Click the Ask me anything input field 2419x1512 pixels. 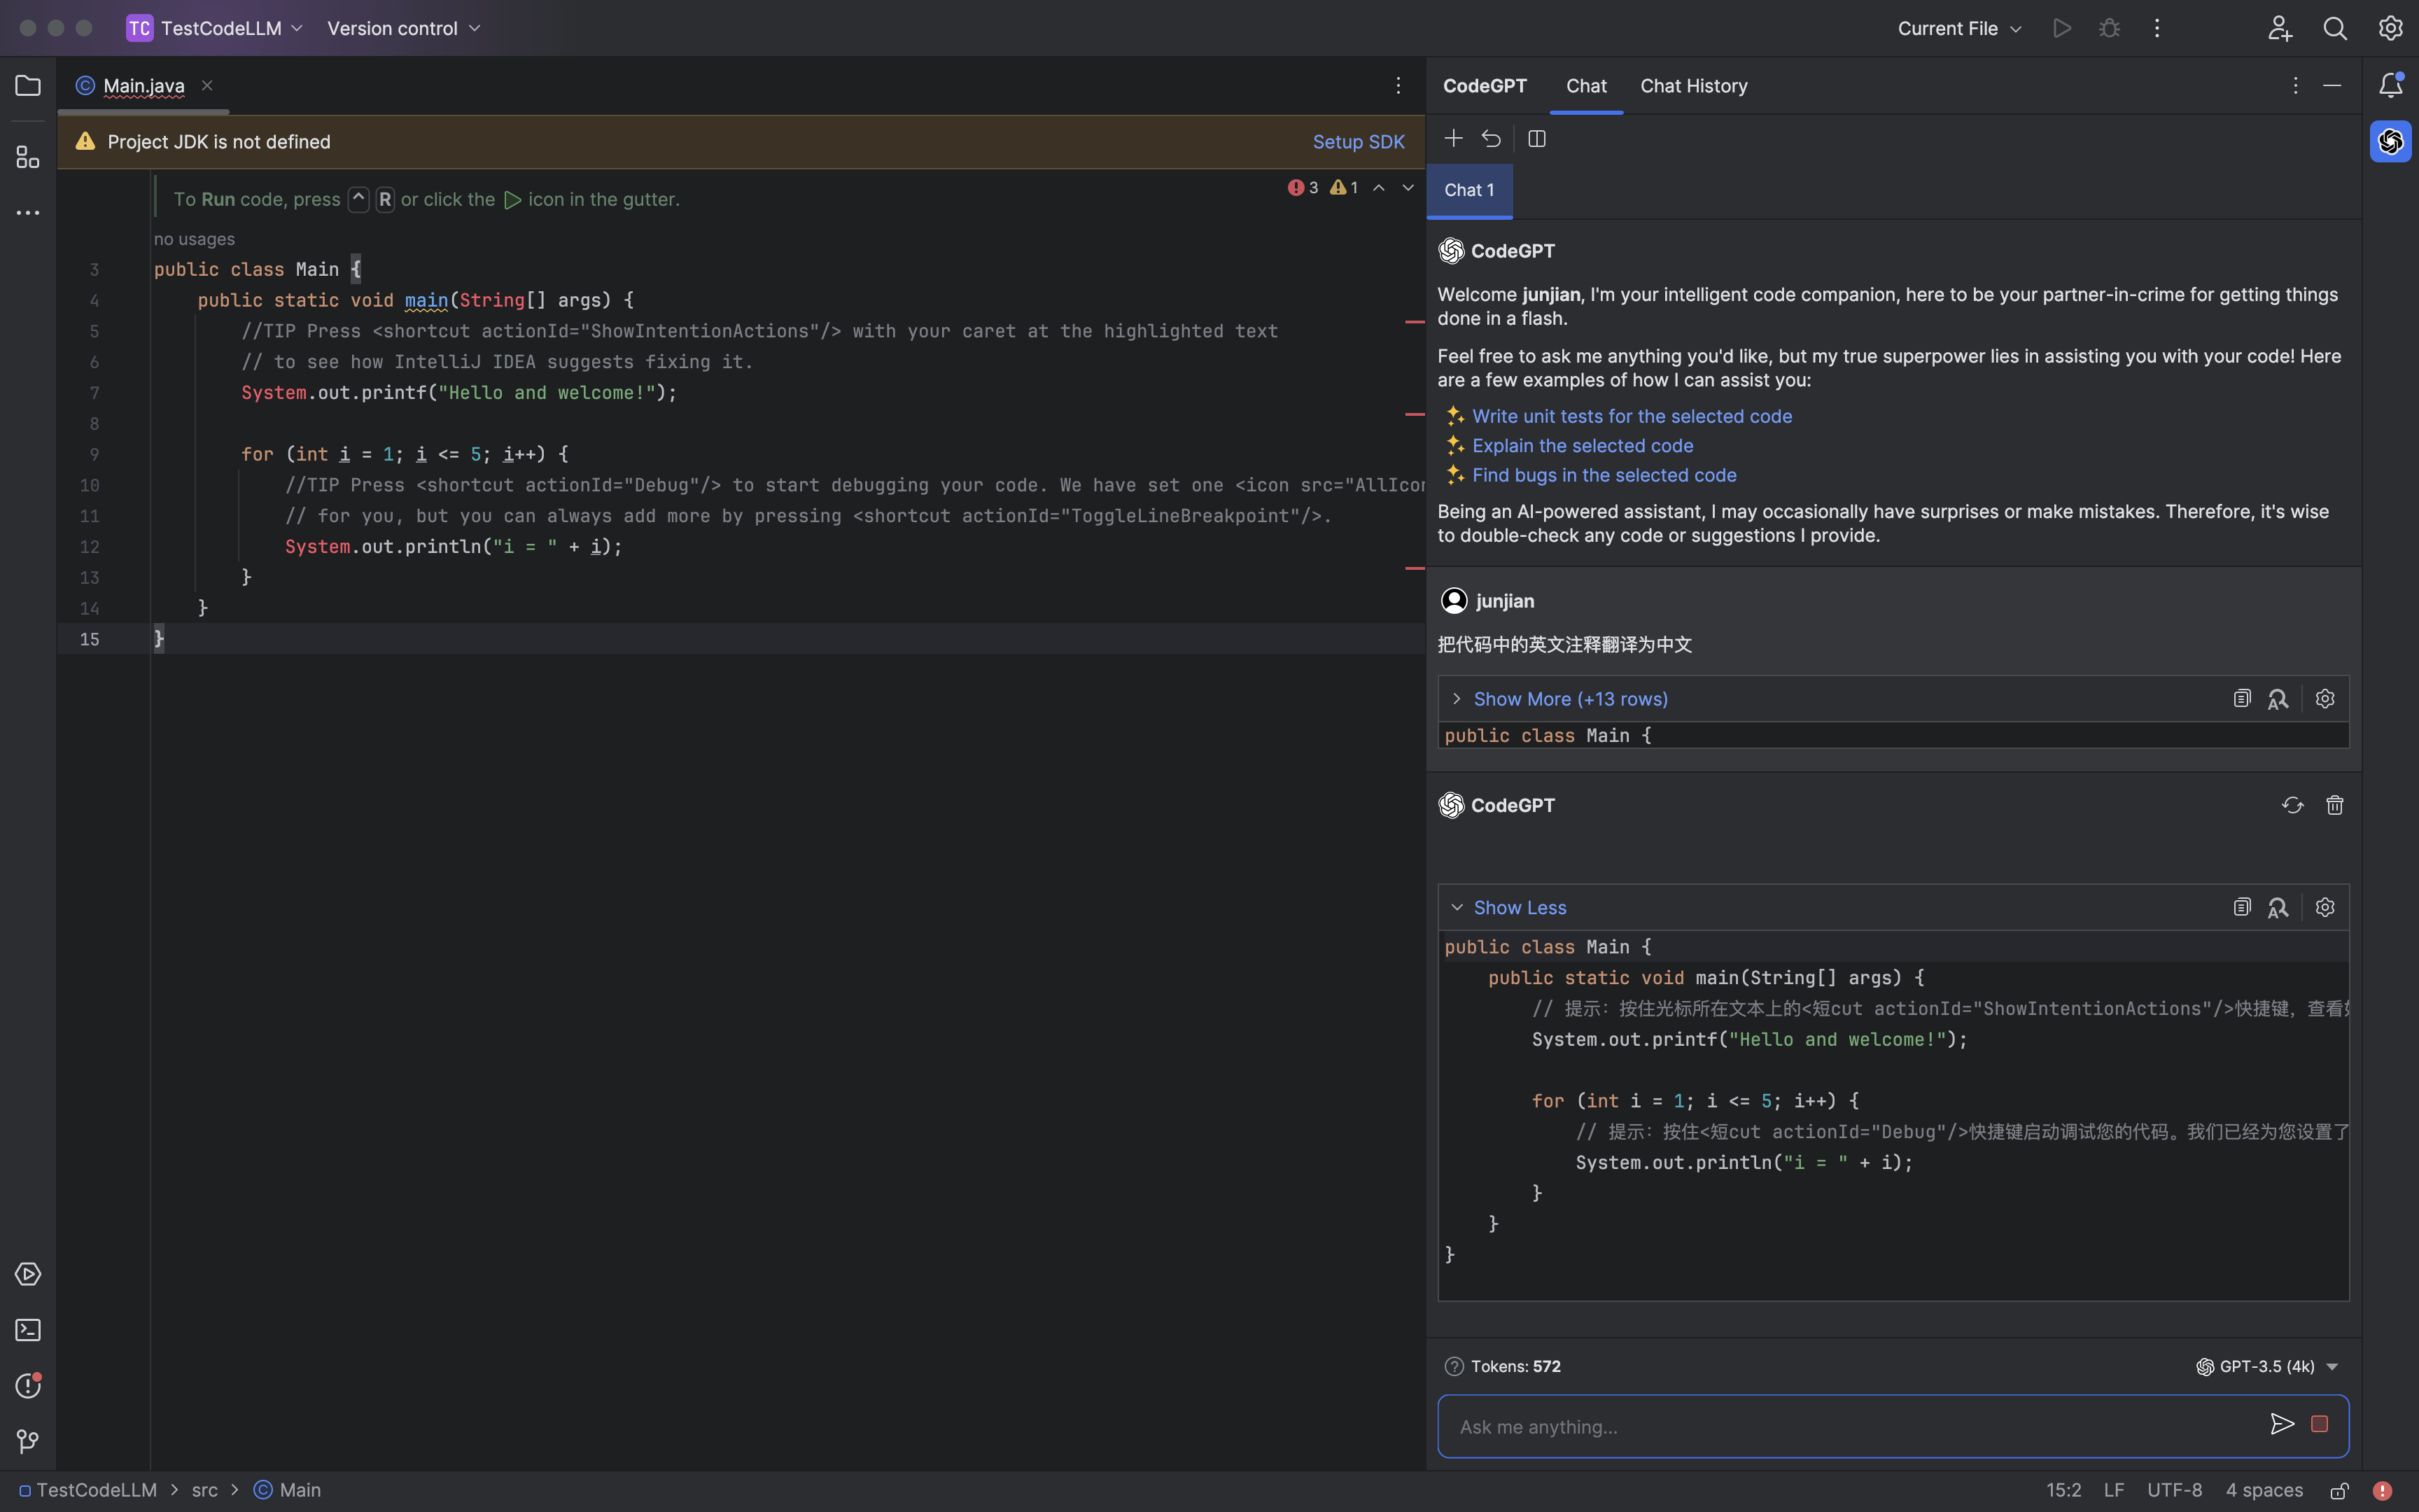[1849, 1426]
